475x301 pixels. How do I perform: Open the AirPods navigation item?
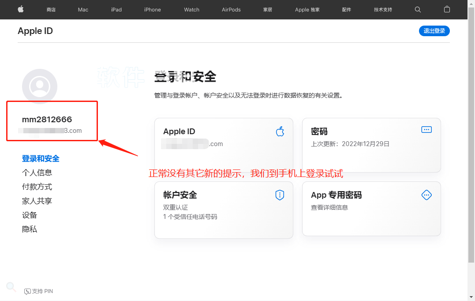[x=231, y=10]
